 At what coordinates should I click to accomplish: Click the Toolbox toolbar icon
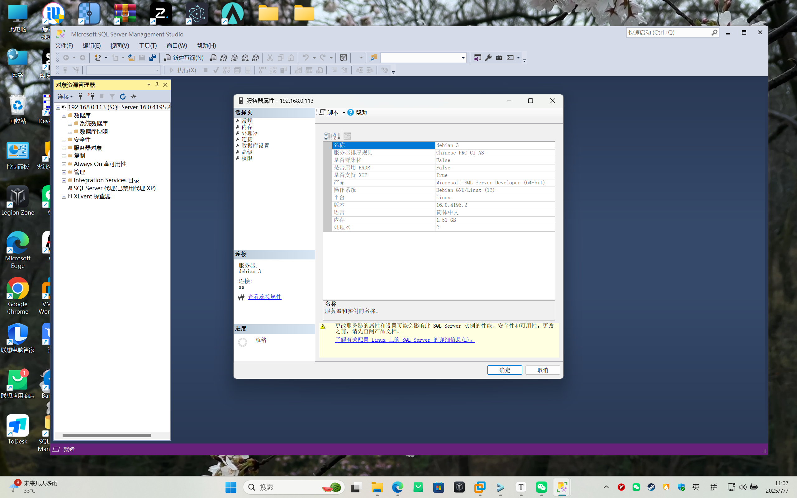pyautogui.click(x=499, y=58)
